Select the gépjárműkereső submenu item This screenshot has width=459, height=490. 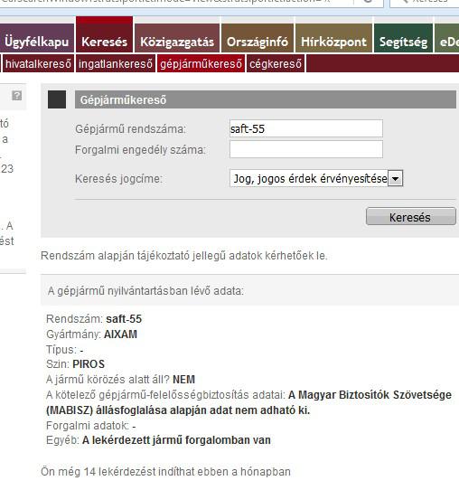coord(201,64)
